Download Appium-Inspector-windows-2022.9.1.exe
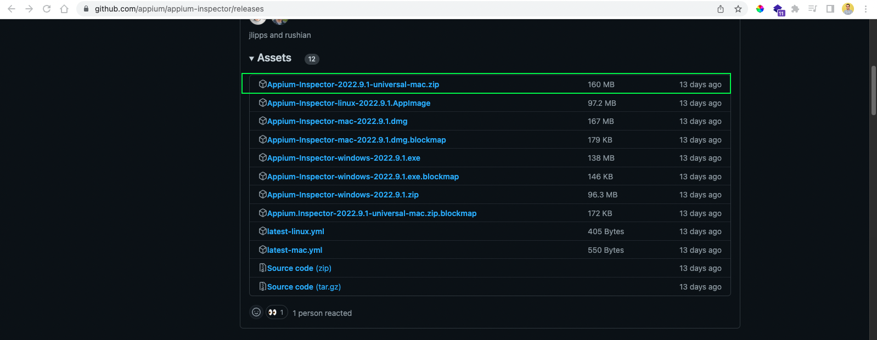The height and width of the screenshot is (340, 877). [x=344, y=158]
